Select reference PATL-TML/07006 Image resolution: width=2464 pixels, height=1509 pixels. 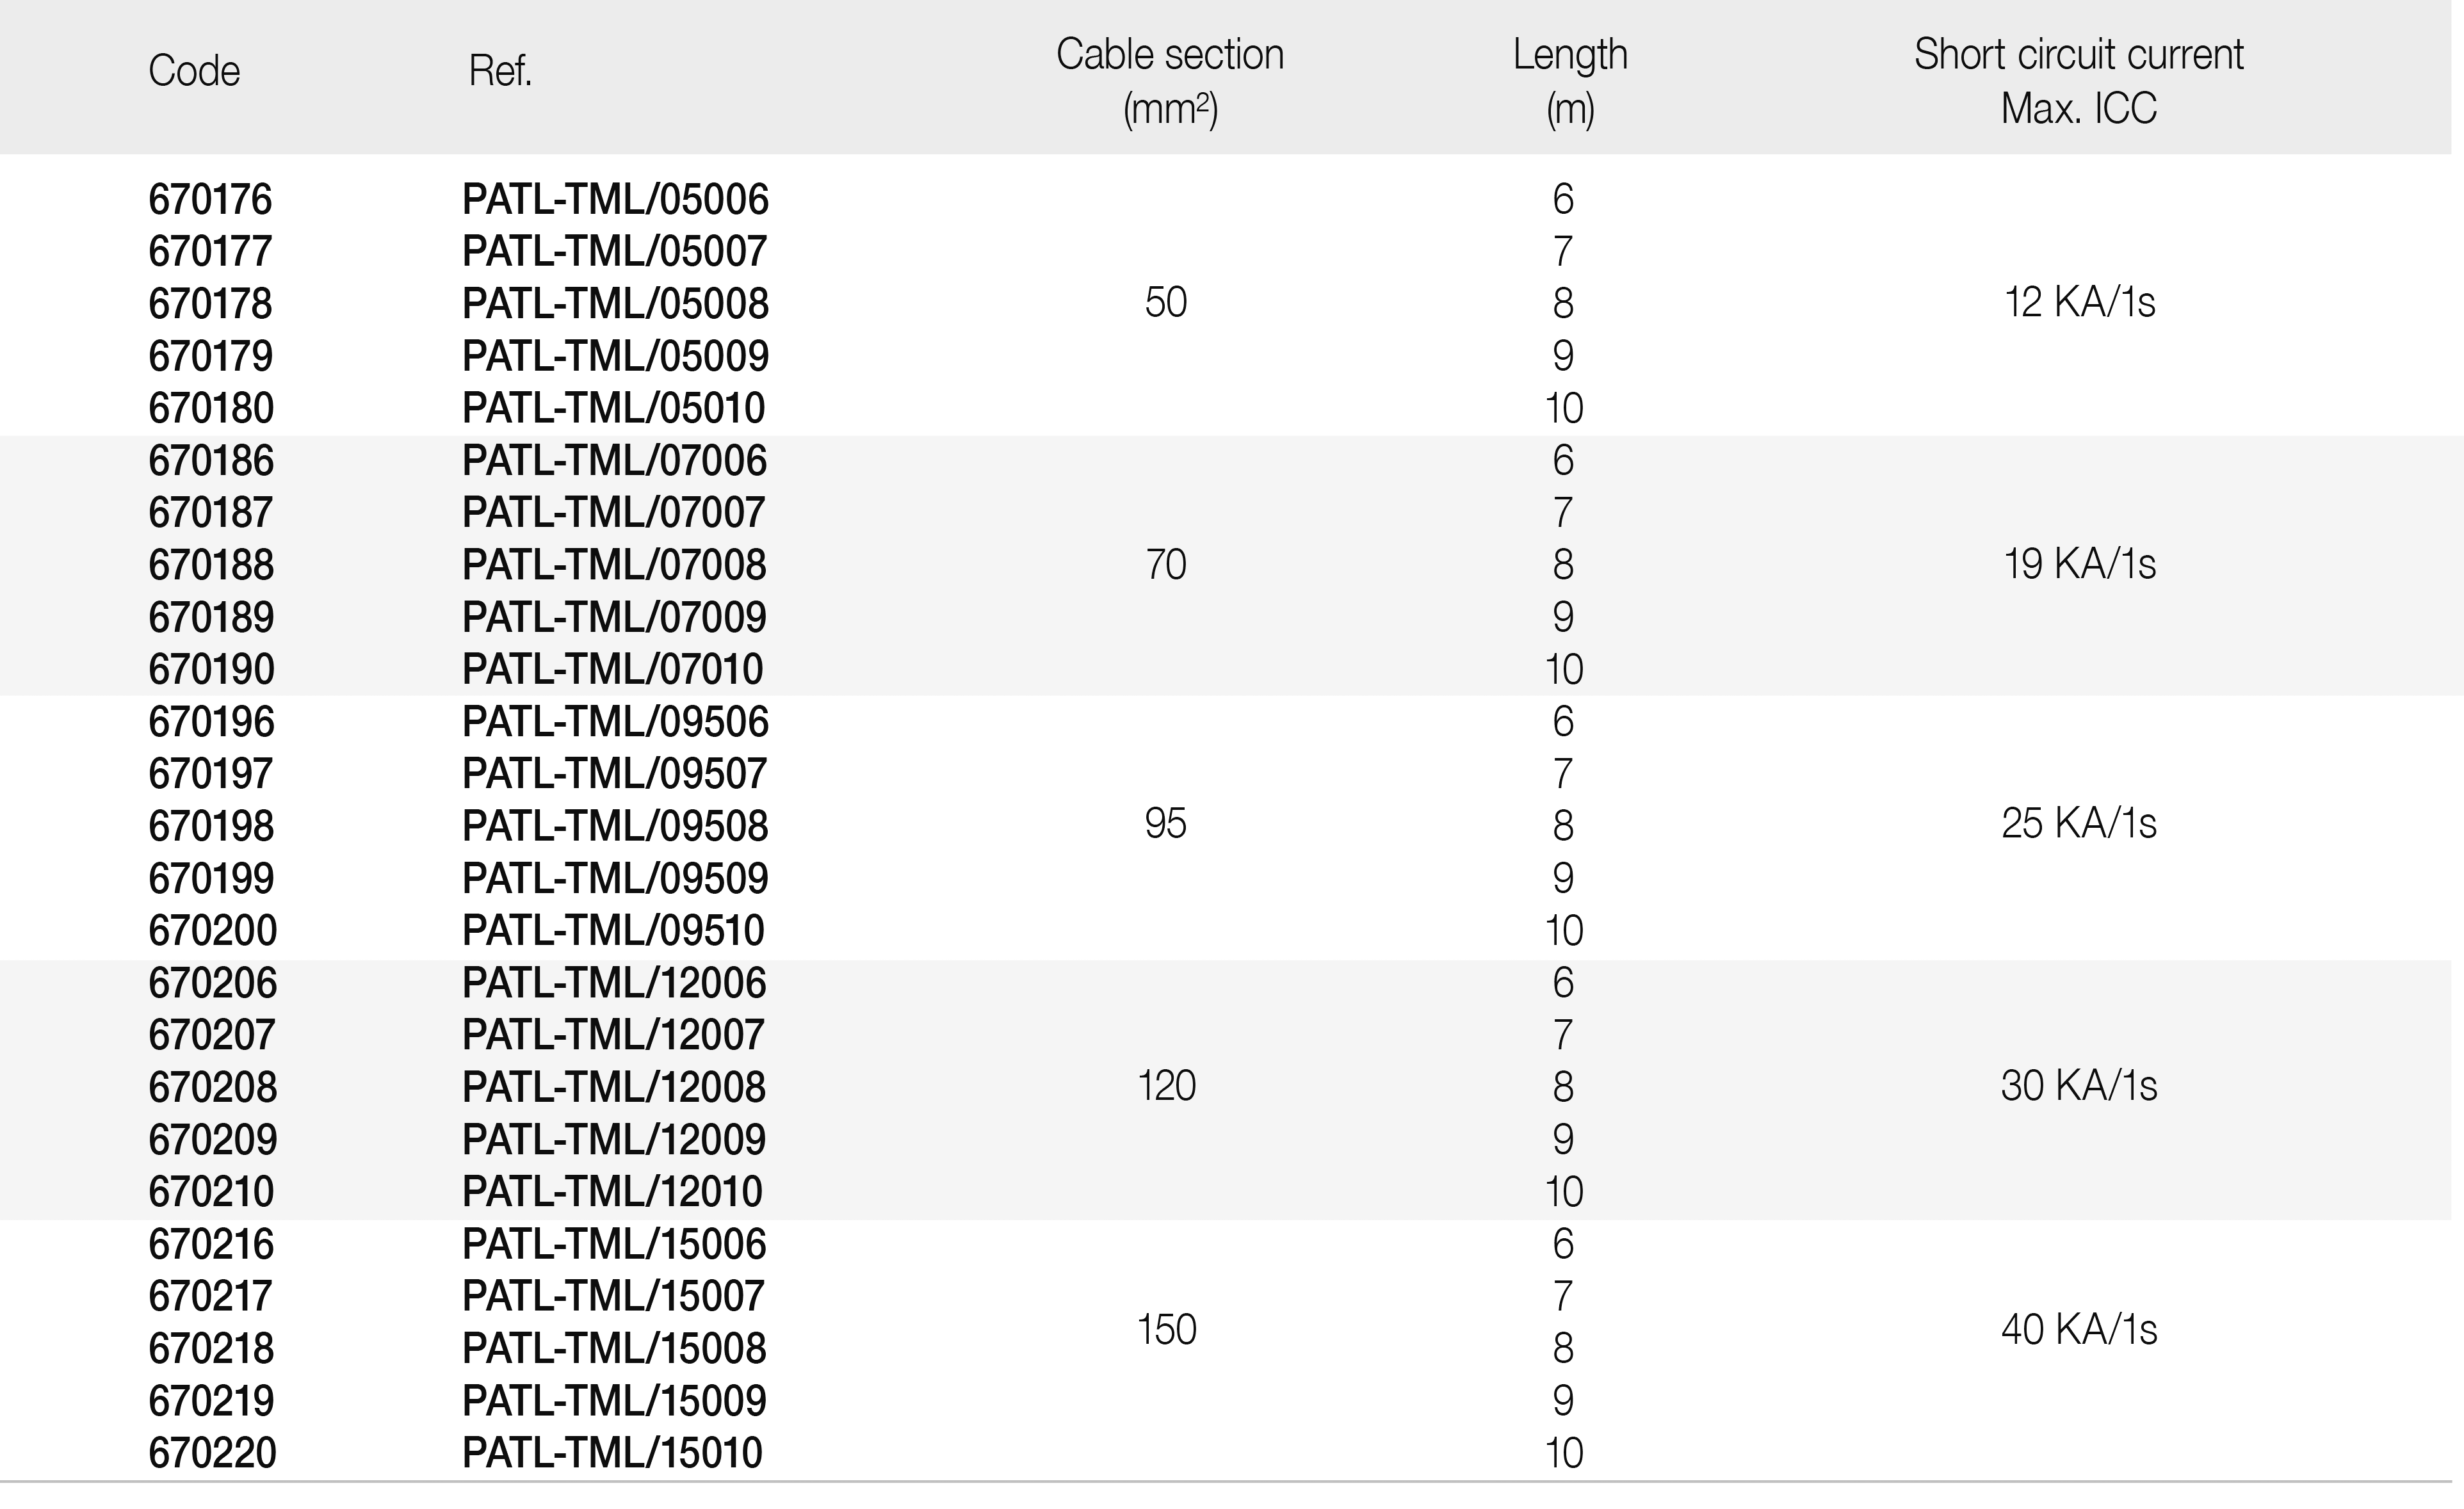(614, 461)
